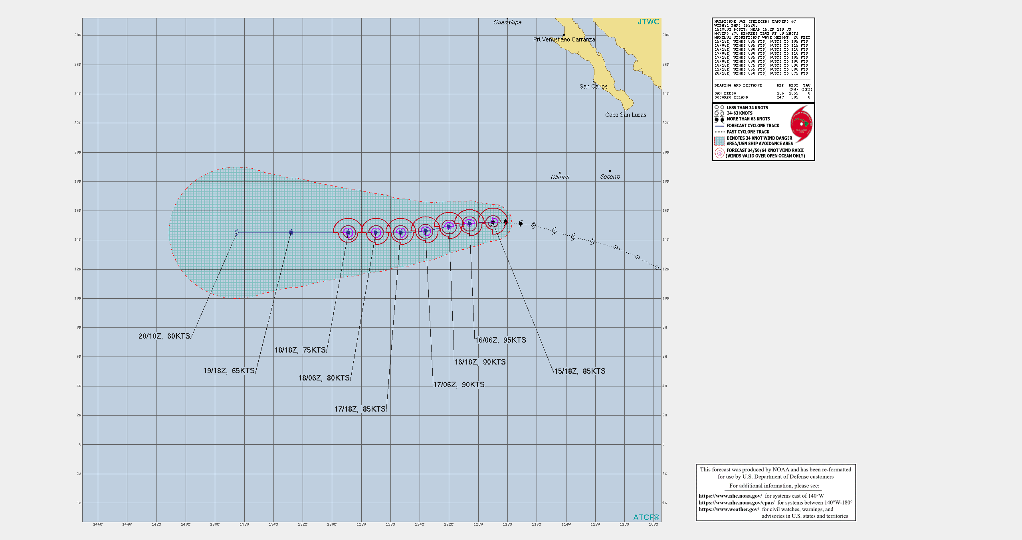Open the https://www.nhc.noaa.gov/cpac/ link

(737, 503)
